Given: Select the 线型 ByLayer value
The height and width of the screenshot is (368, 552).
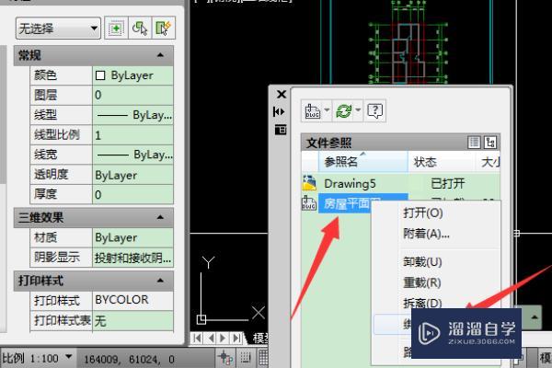Looking at the screenshot, I should coord(133,115).
